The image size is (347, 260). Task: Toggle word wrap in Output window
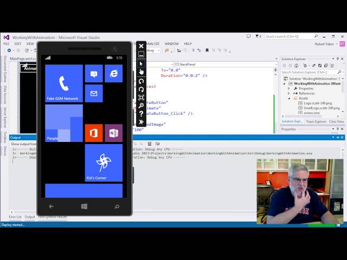point(157,144)
